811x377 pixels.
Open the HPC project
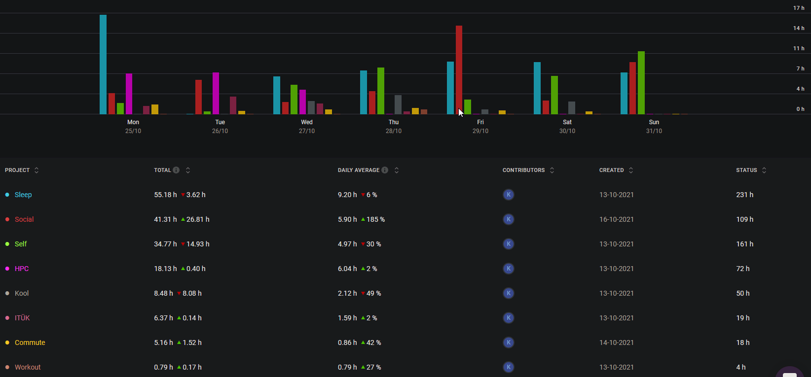point(22,269)
